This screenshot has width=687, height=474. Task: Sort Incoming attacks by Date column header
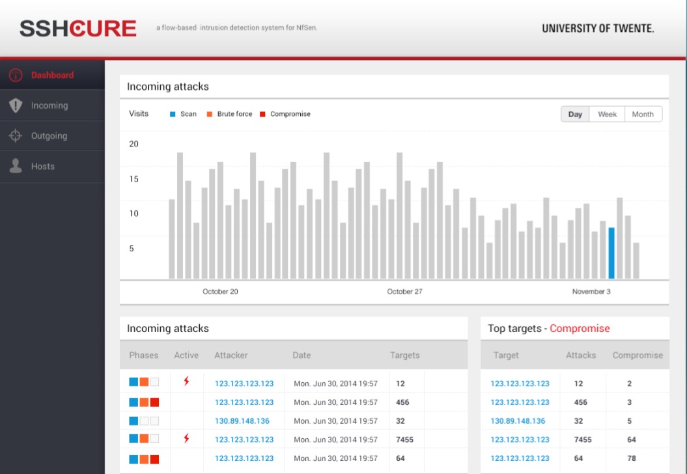(x=301, y=355)
